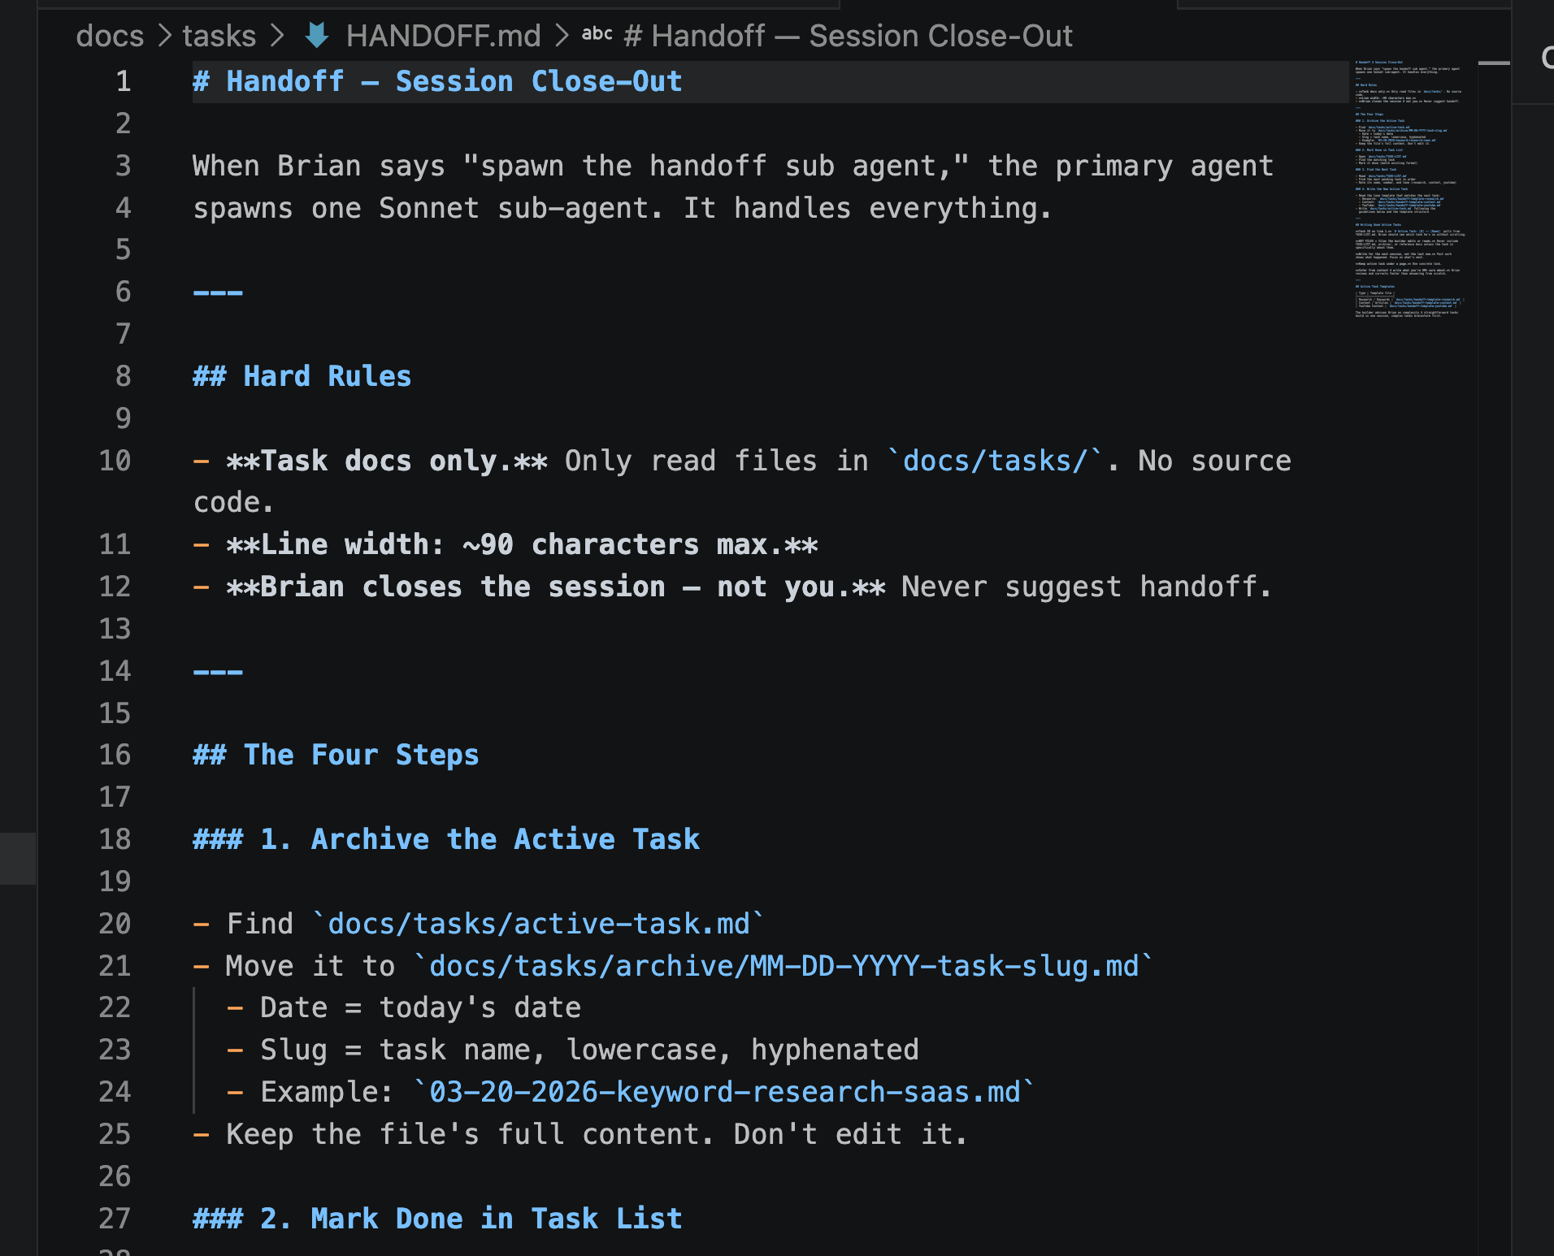Image resolution: width=1554 pixels, height=1256 pixels.
Task: Click the gutter beside line 20
Action: [115, 924]
